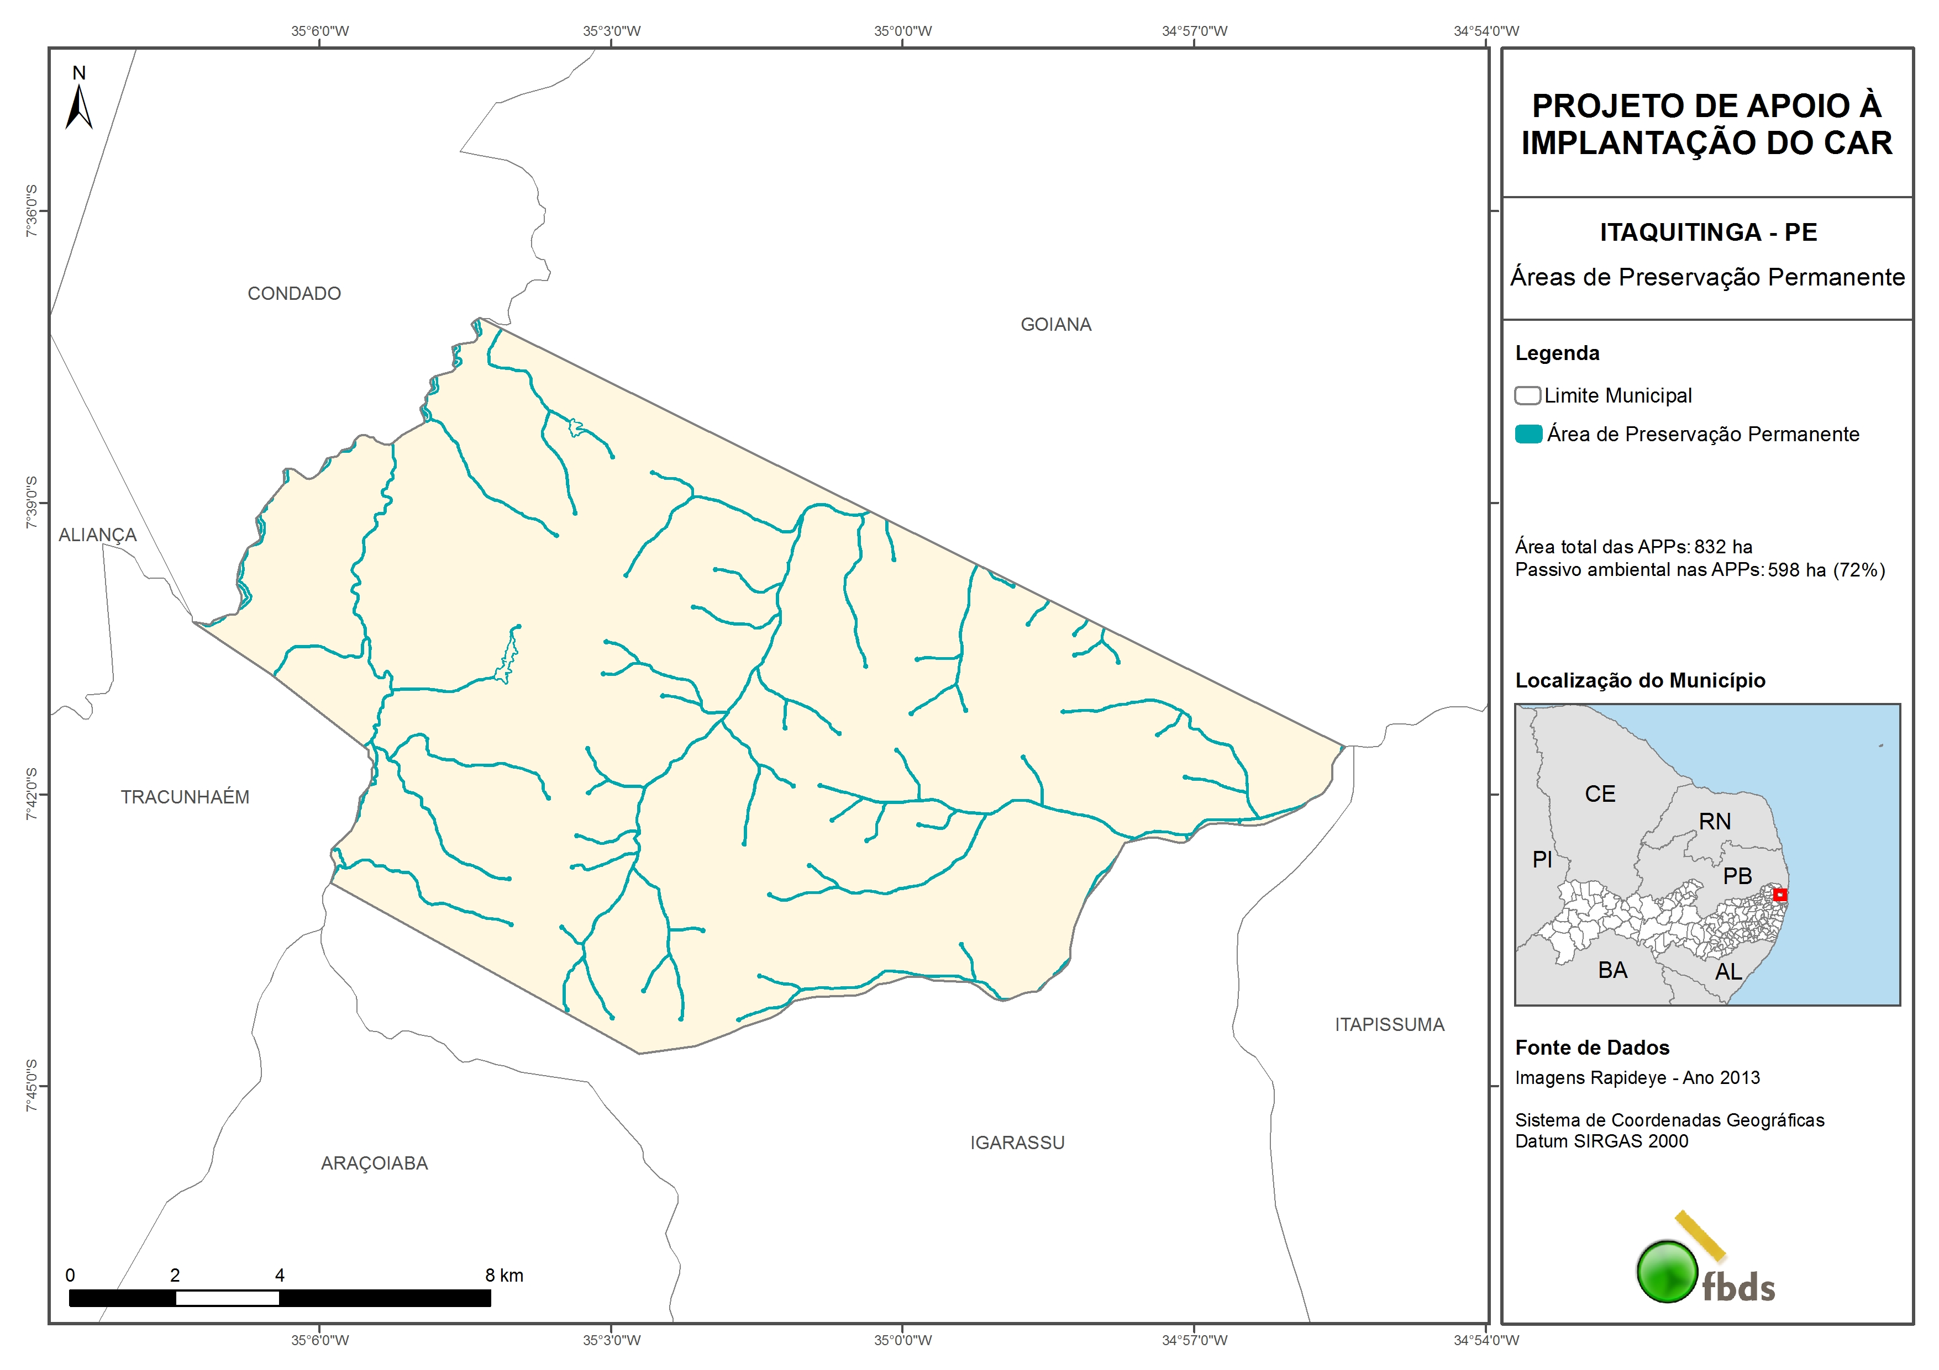Click the ALIANÇA municipality label

pyautogui.click(x=97, y=535)
